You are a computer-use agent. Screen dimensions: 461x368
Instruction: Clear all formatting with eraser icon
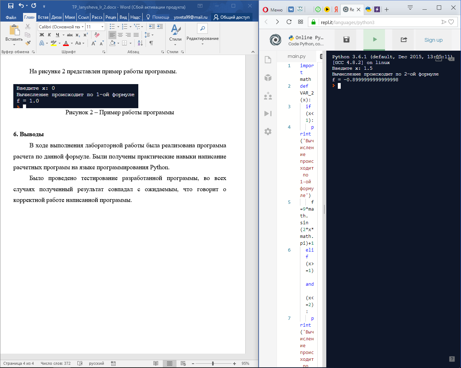pos(97,35)
